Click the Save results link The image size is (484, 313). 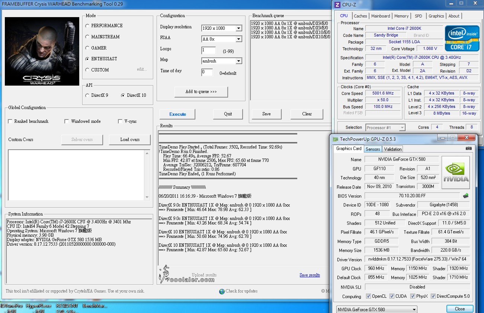pyautogui.click(x=310, y=275)
